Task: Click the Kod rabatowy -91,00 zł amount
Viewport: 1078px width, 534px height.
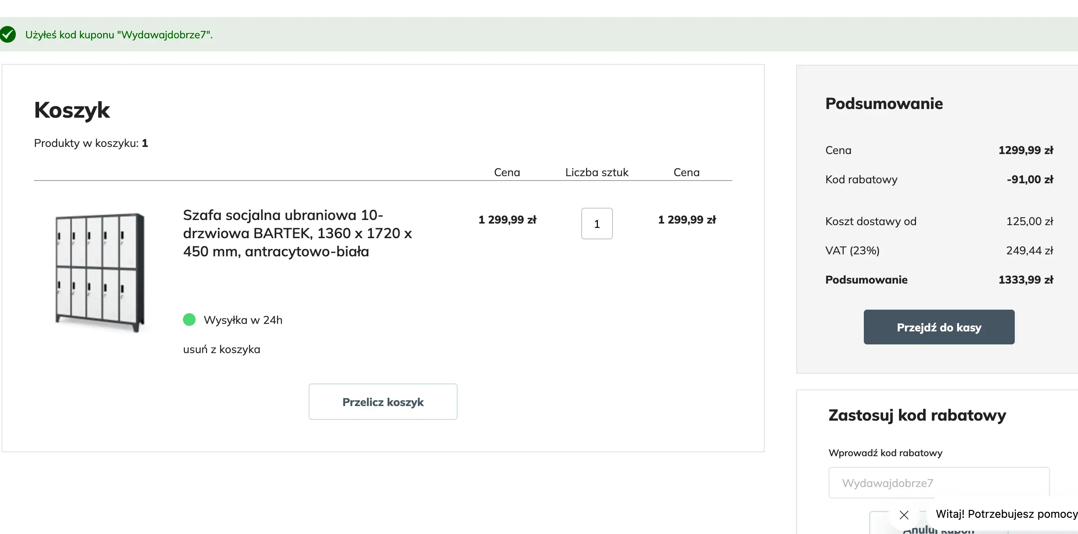Action: (x=1029, y=179)
